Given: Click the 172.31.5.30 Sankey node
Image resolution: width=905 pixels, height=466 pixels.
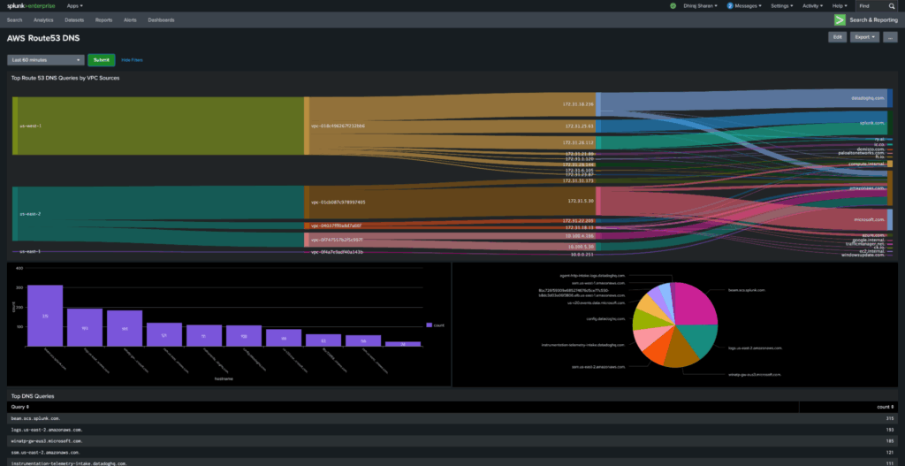Looking at the screenshot, I should tap(598, 201).
